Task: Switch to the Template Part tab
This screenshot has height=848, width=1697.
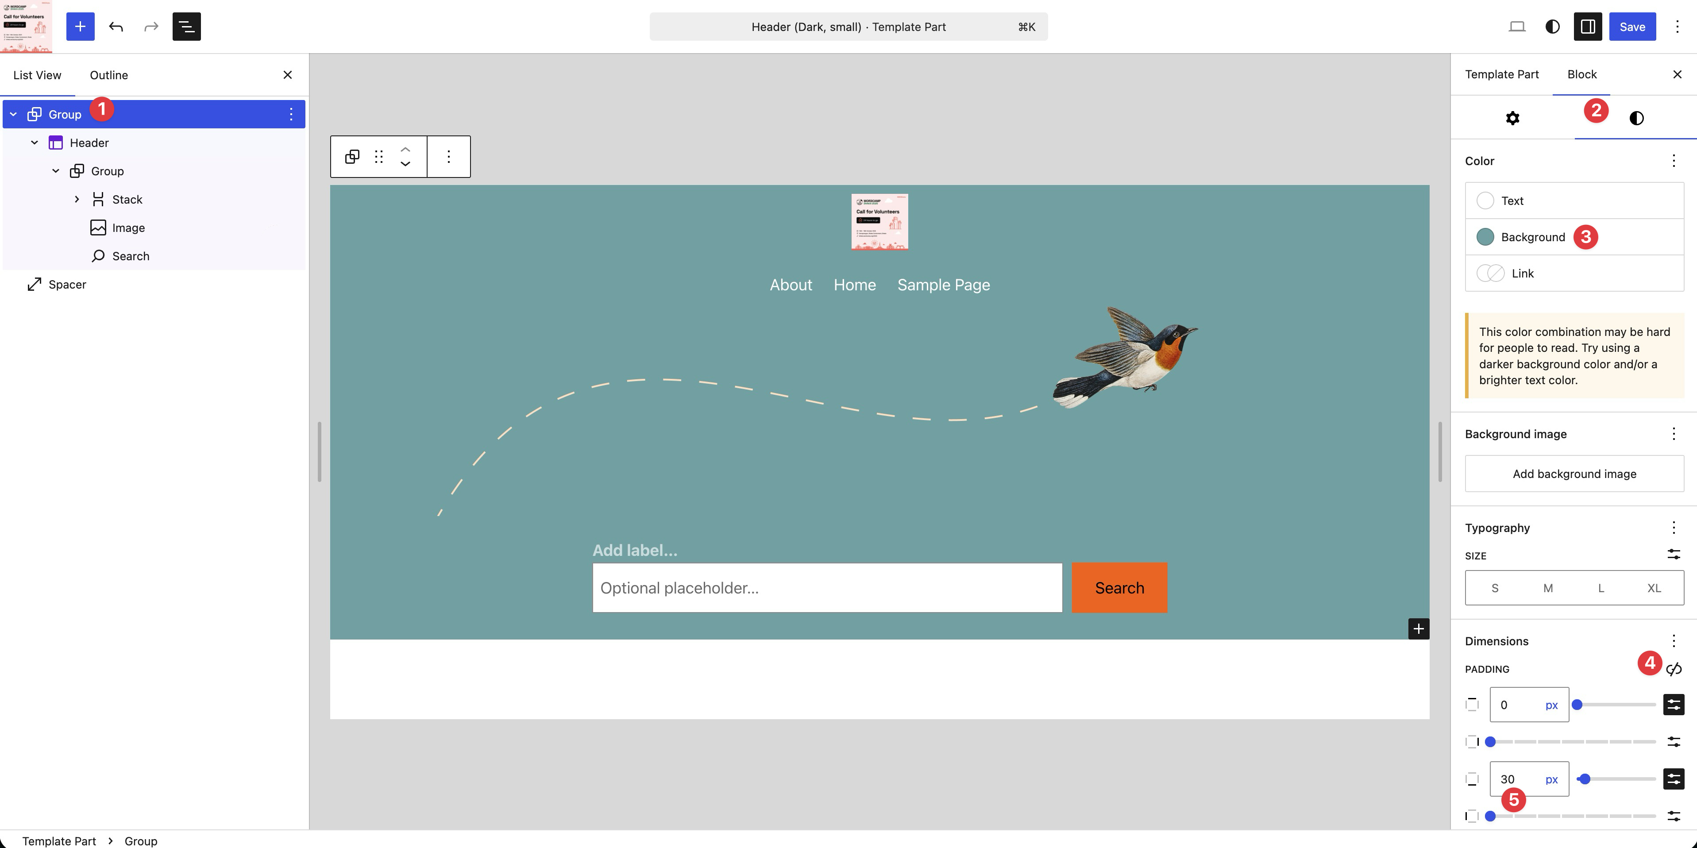Action: click(1501, 74)
